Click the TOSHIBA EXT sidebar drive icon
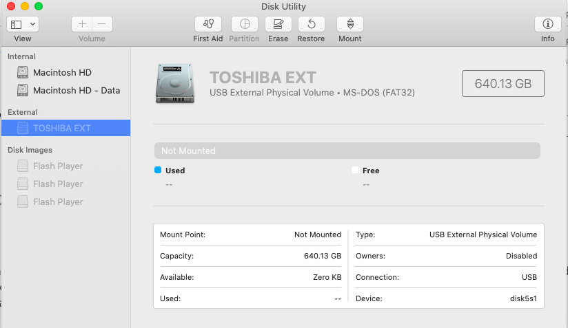This screenshot has width=568, height=328. click(x=23, y=128)
